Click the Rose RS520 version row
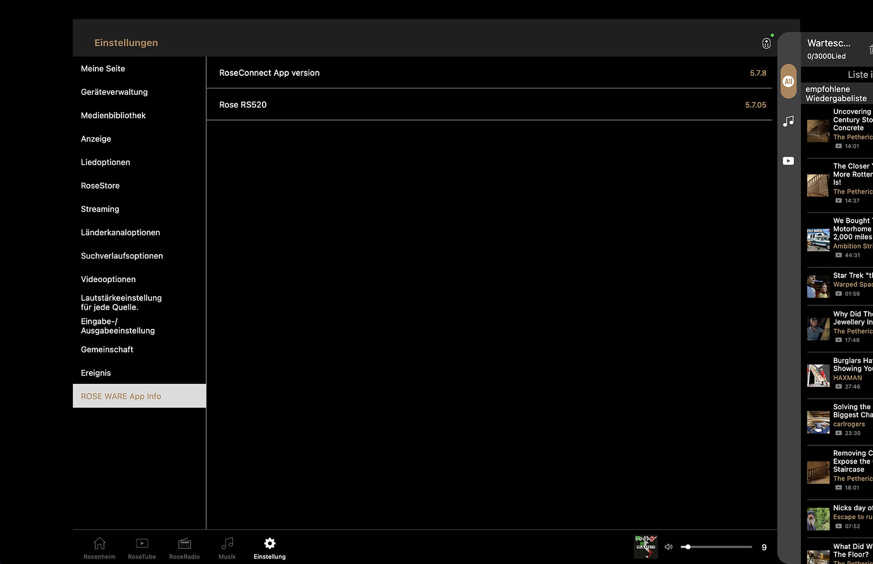 coord(490,104)
